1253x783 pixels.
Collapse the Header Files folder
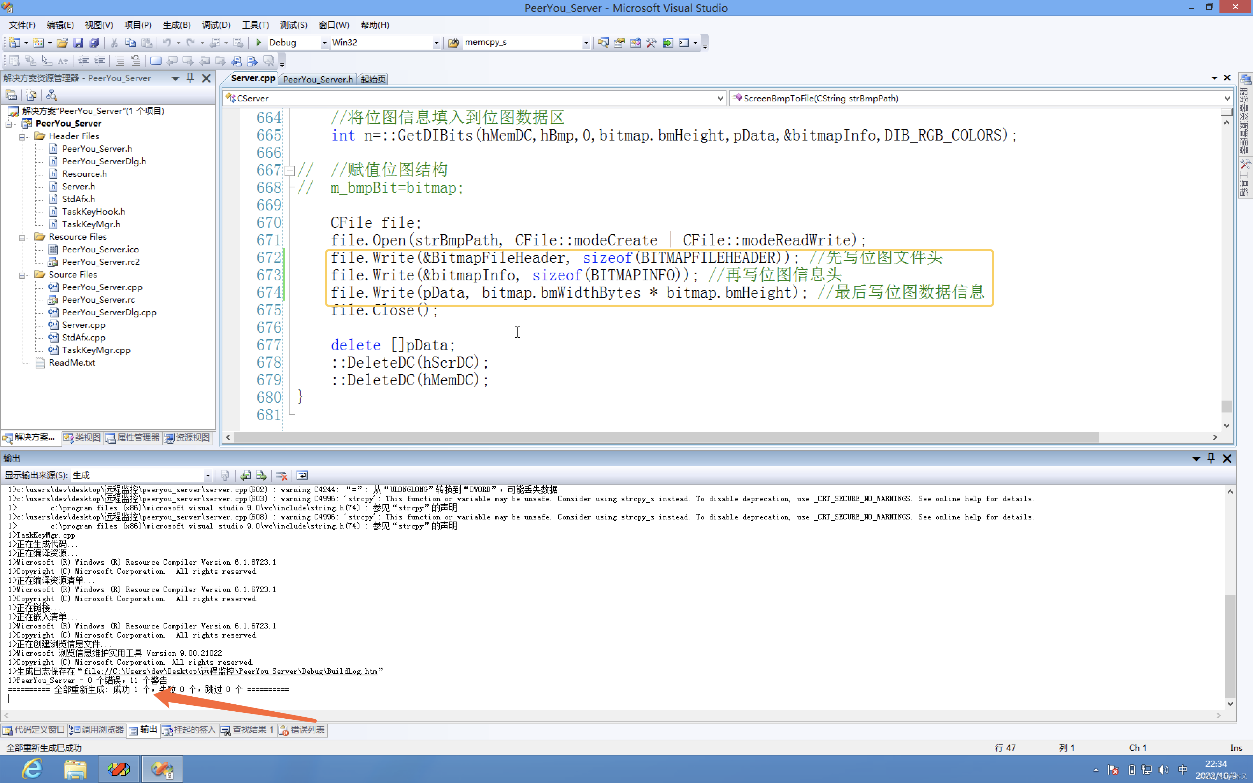pos(22,137)
